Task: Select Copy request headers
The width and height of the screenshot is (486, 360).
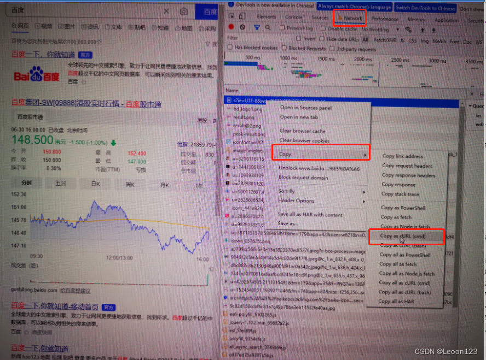Action: (407, 166)
